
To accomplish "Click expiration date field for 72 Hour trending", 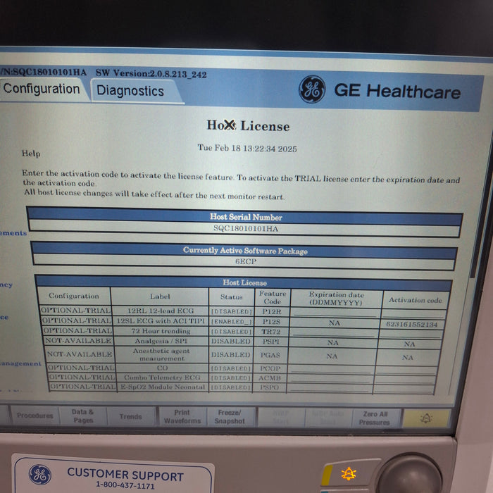I will [x=334, y=333].
